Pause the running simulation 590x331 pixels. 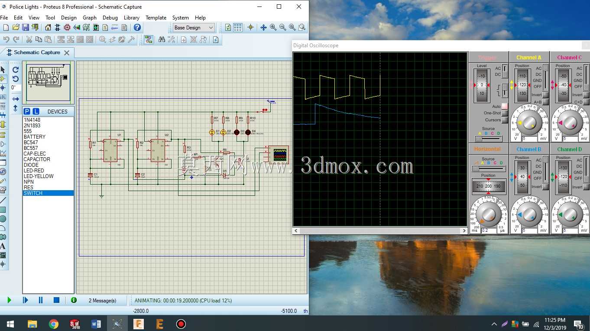[x=41, y=300]
